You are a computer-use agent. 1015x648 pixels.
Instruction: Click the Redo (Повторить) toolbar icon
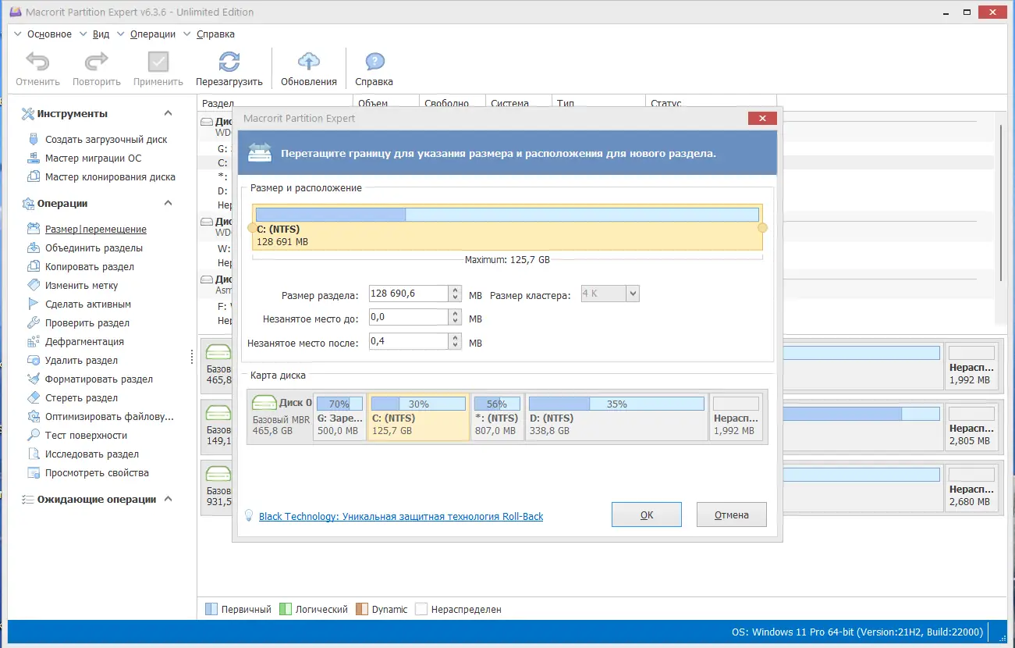point(97,62)
